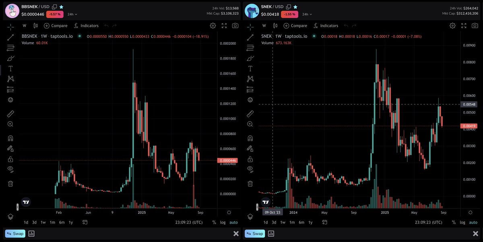This screenshot has width=483, height=242.
Task: Toggle magnet mode in BBSNEK chart
Action: [10, 138]
